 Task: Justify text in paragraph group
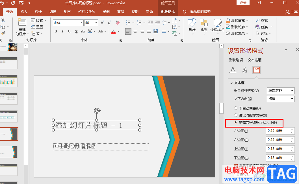point(149,31)
